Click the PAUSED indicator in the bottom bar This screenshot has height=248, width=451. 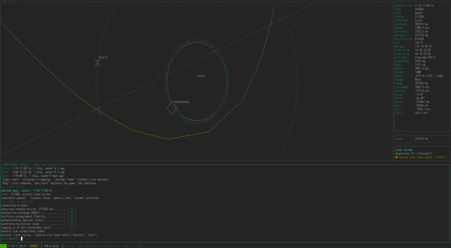coord(34,246)
